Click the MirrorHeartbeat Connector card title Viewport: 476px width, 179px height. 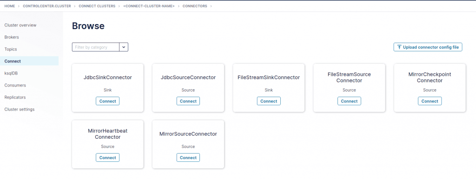click(x=107, y=134)
